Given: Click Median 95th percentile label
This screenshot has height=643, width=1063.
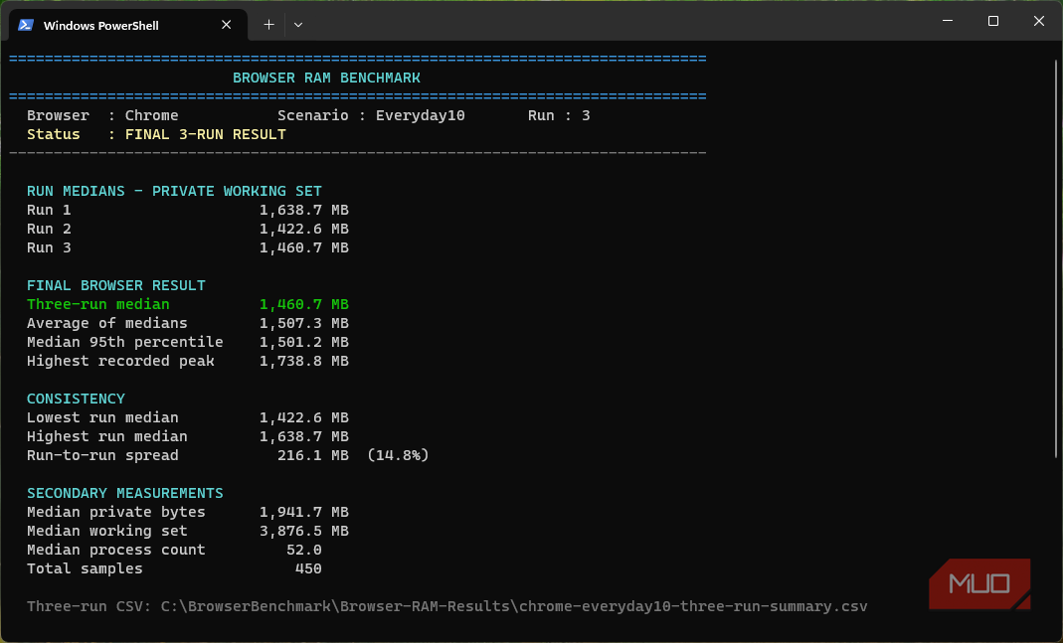Looking at the screenshot, I should (124, 342).
